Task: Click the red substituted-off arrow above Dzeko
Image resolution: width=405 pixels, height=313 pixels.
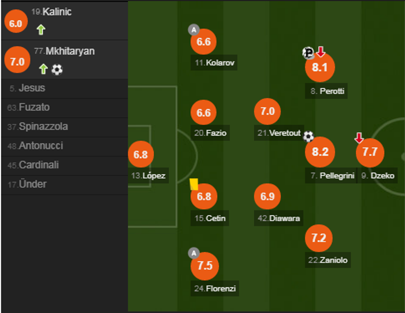Action: [x=359, y=138]
